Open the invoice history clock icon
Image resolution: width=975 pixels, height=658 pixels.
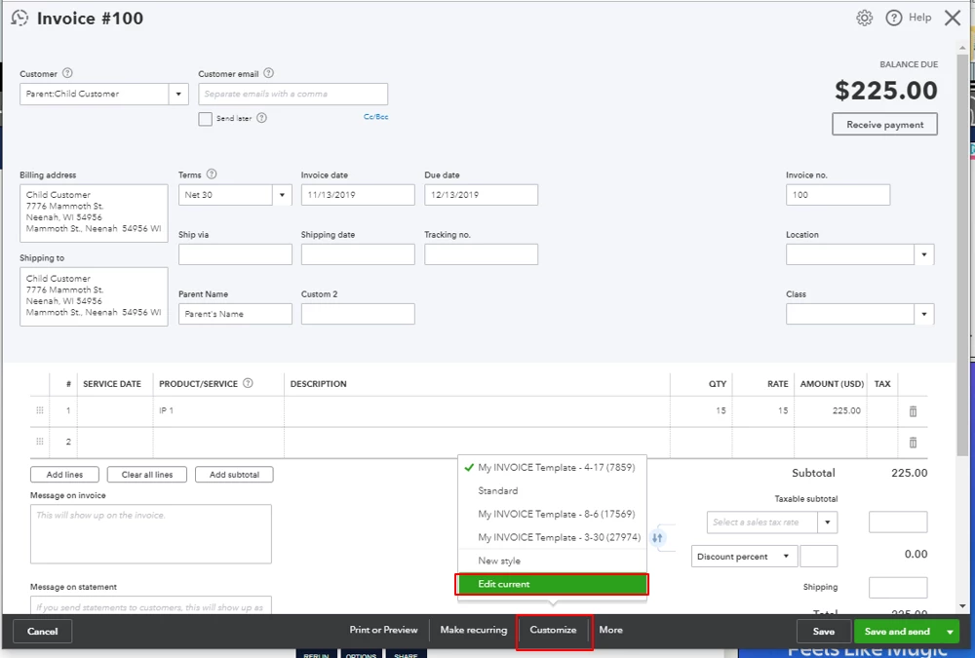click(x=19, y=19)
